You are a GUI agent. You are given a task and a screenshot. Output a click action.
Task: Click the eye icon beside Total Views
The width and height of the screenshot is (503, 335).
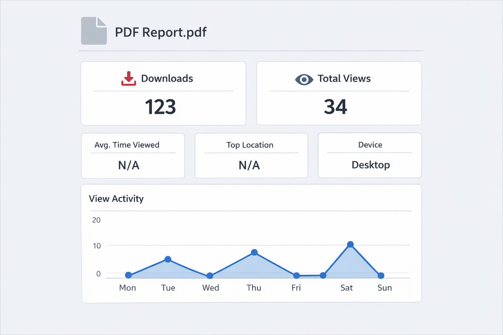(304, 79)
